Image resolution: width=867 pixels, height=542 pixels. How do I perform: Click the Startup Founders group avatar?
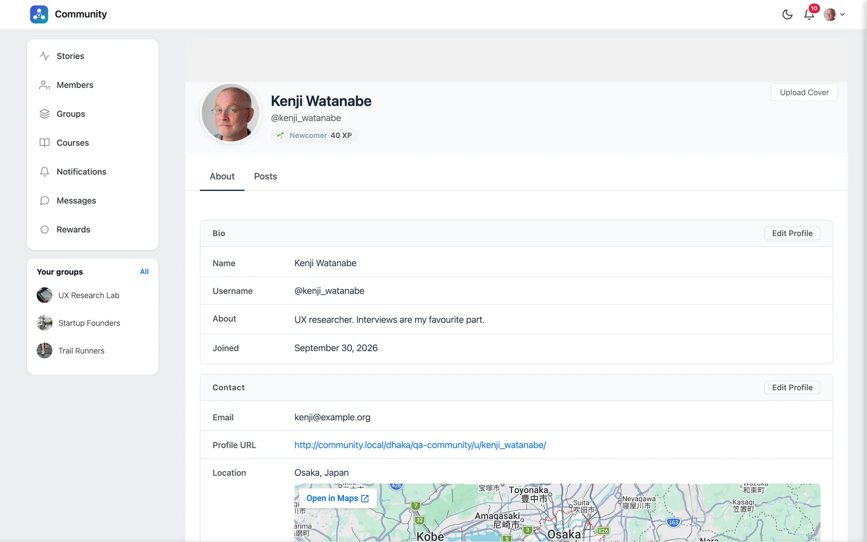pos(44,323)
